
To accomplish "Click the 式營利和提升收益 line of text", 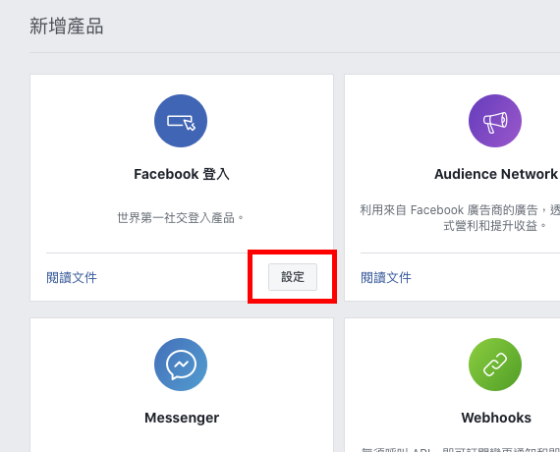I will [x=490, y=226].
